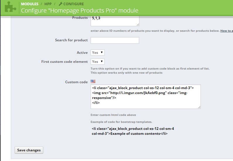Open the "How to" help link

pyautogui.click(x=227, y=31)
